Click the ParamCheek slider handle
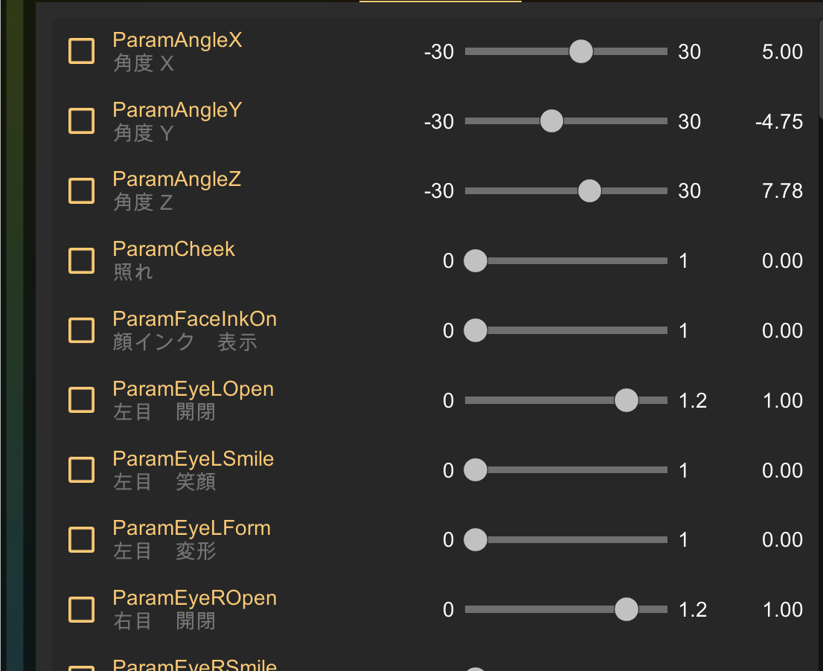 (475, 260)
